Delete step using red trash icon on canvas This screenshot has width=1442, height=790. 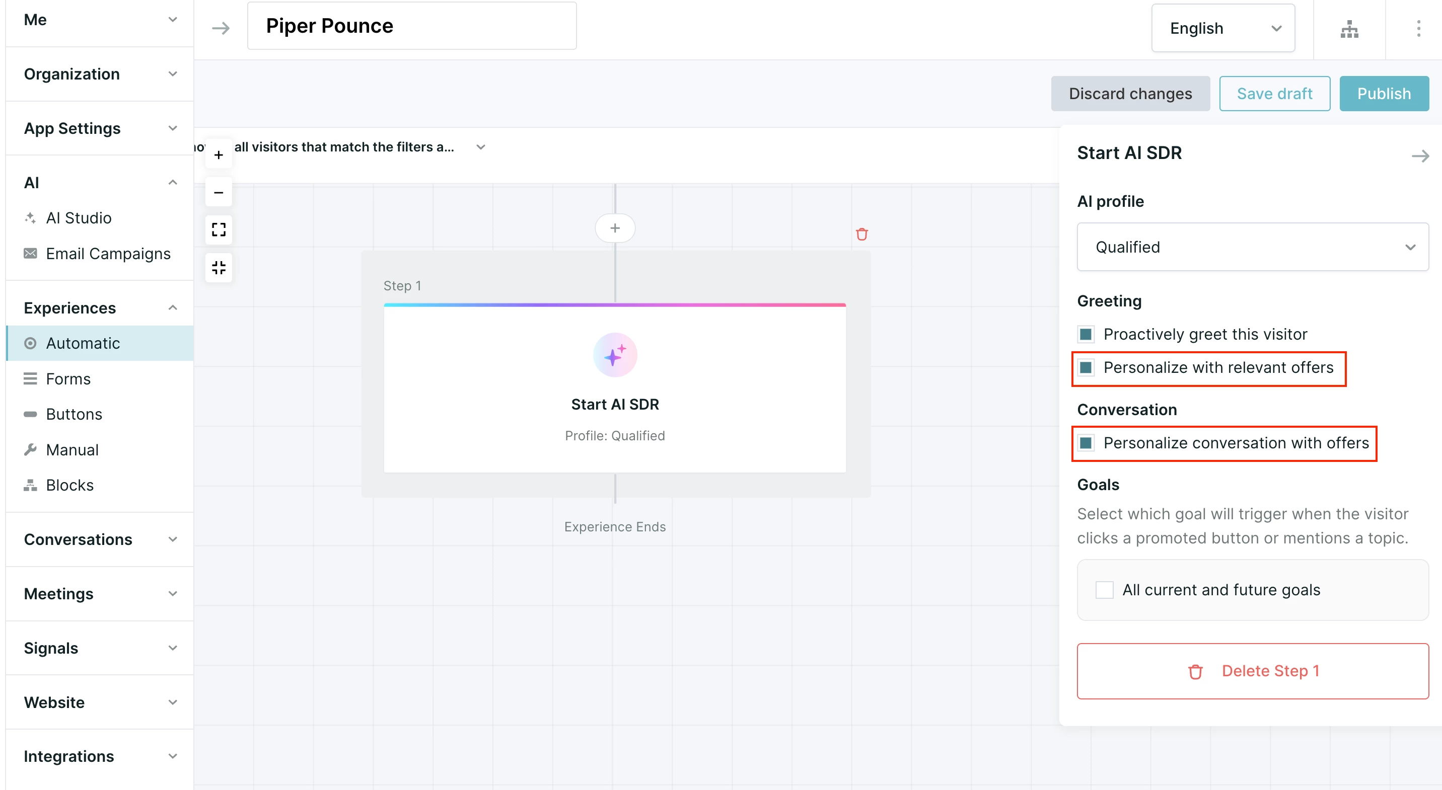pyautogui.click(x=861, y=234)
